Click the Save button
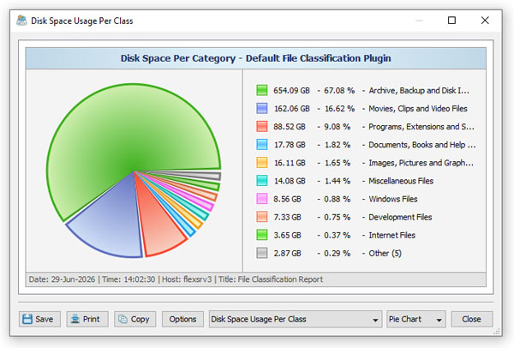Screen dimensions: 514x348 click(39, 319)
